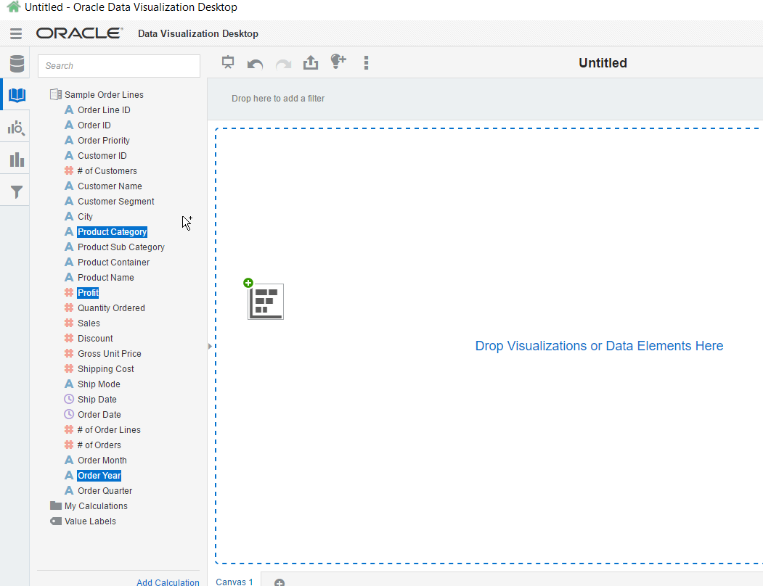Click the plus button to add a canvas

280,582
